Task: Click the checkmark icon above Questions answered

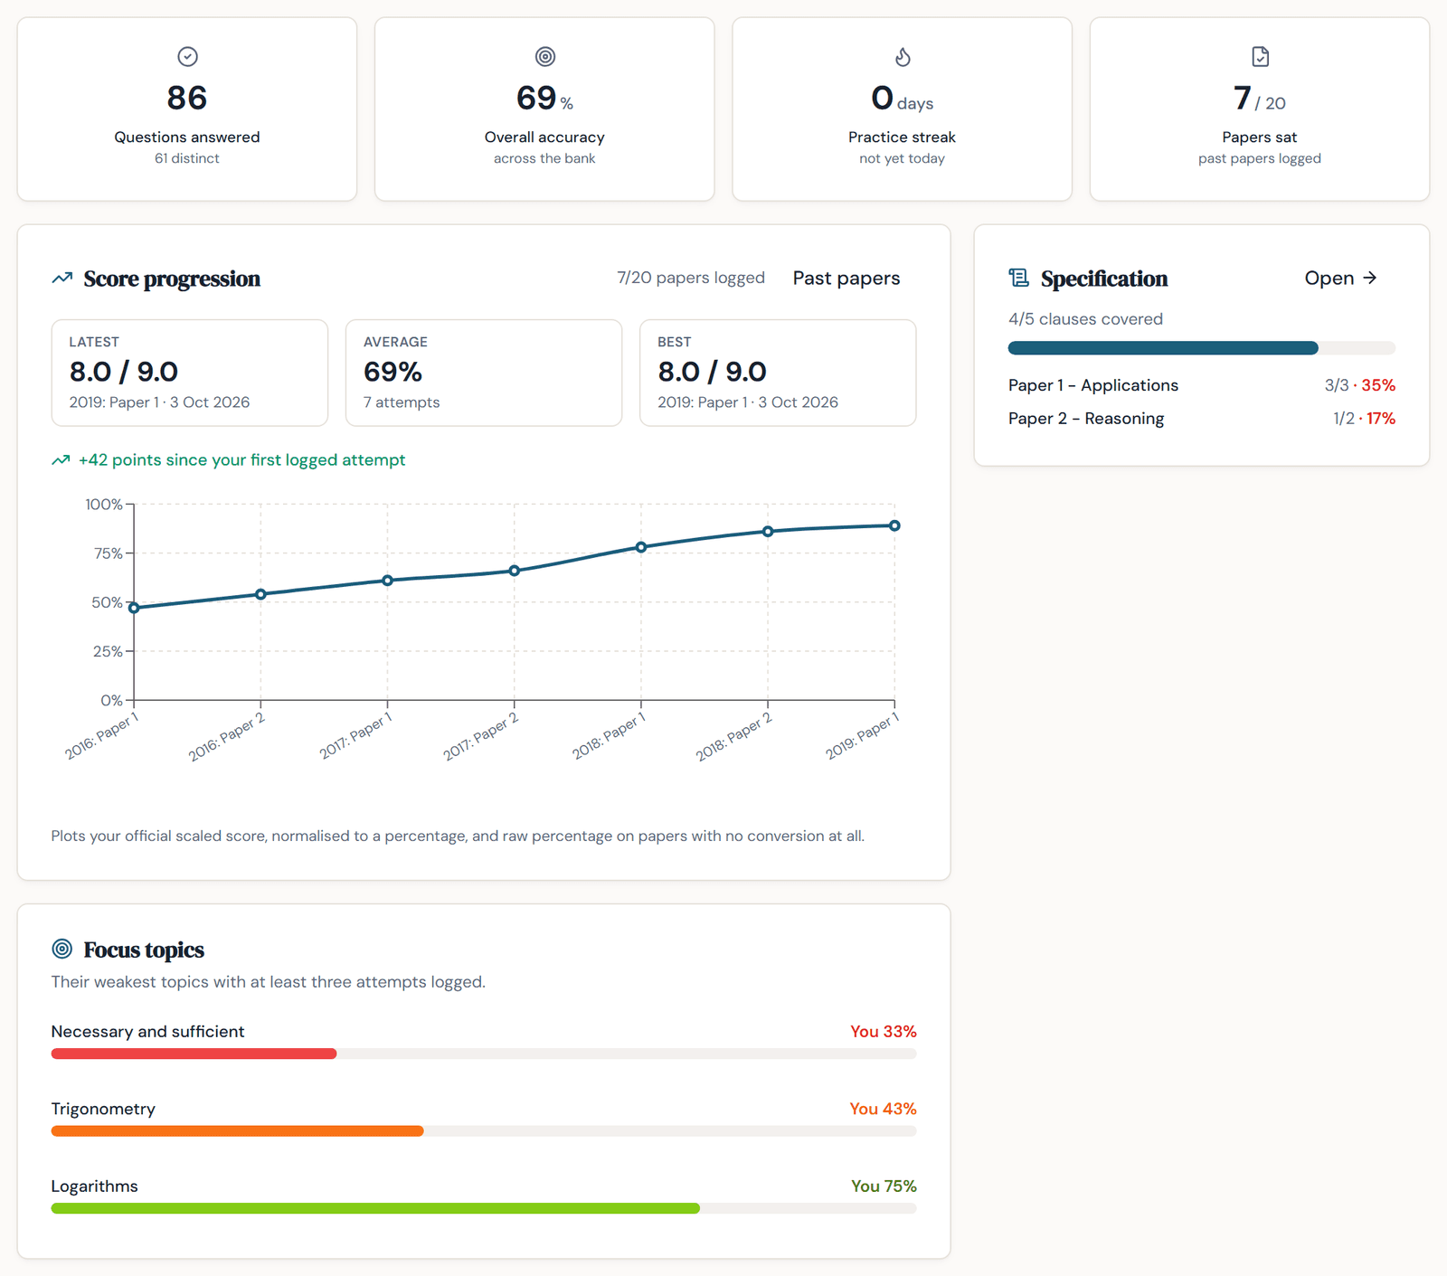Action: click(x=187, y=57)
